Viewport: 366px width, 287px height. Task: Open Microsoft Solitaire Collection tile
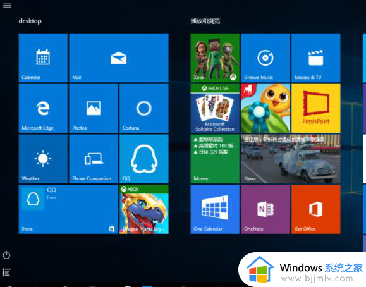point(215,108)
